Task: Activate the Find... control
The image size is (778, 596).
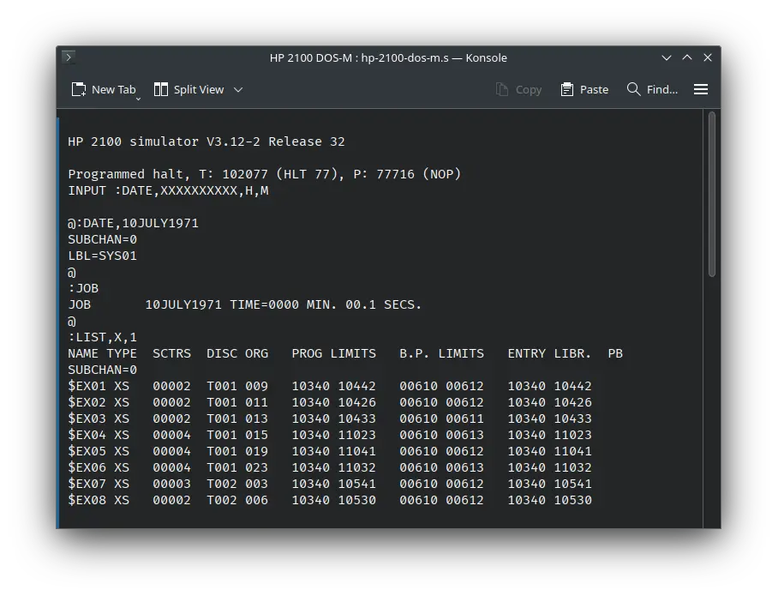Action: click(x=659, y=88)
